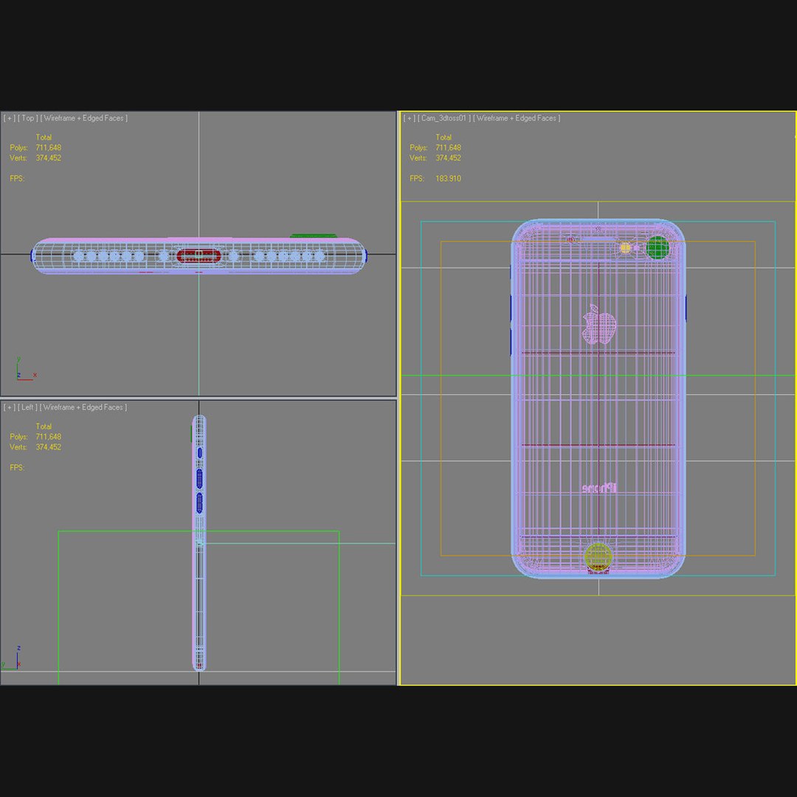Open Left viewport's Wireframe + Edged Faces shading menu
This screenshot has width=797, height=797.
point(83,407)
